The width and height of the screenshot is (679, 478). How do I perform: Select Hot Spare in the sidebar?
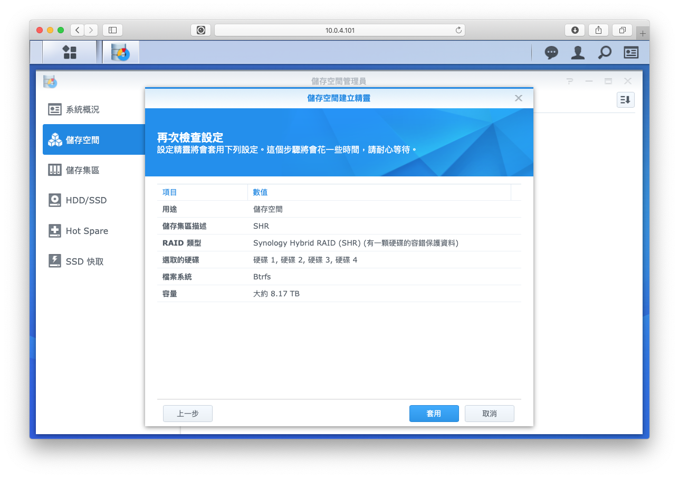click(94, 231)
